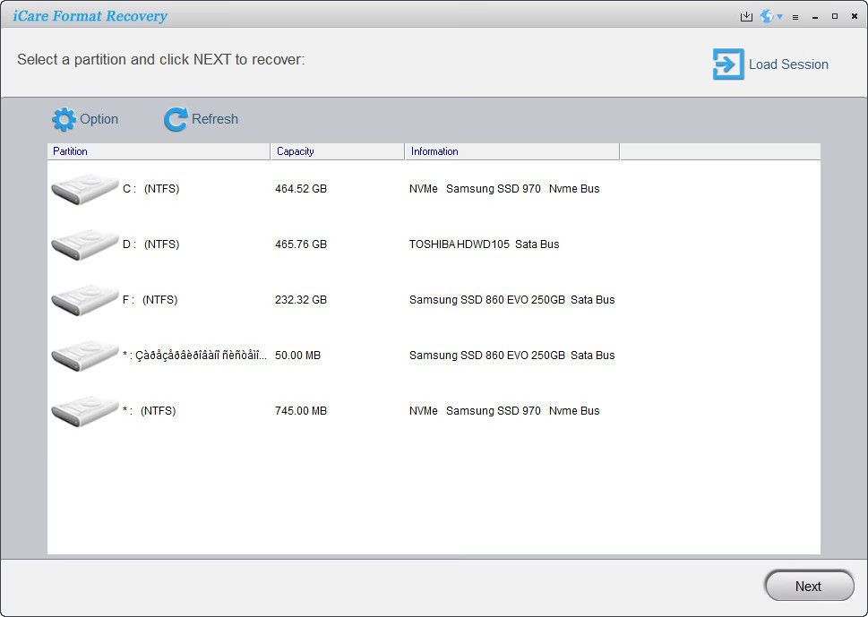Click the 465.76 GB capacity value
Viewport: 868px width, 617px height.
click(301, 244)
